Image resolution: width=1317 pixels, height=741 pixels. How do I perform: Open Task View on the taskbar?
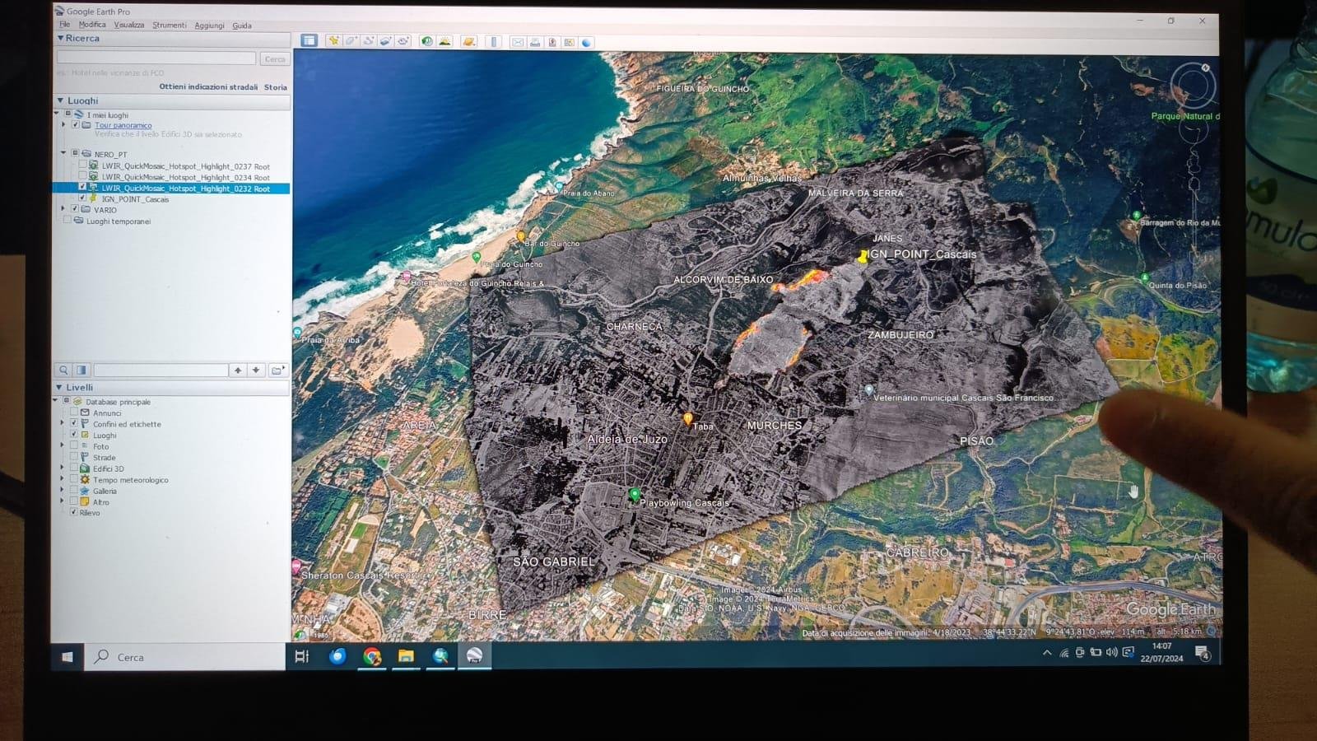pyautogui.click(x=302, y=656)
